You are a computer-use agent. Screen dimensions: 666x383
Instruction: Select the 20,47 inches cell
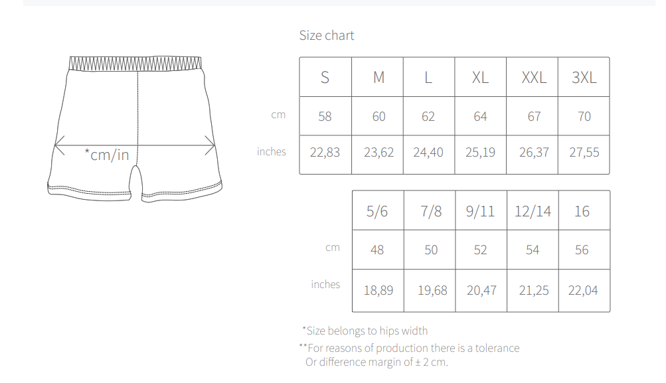coord(481,290)
